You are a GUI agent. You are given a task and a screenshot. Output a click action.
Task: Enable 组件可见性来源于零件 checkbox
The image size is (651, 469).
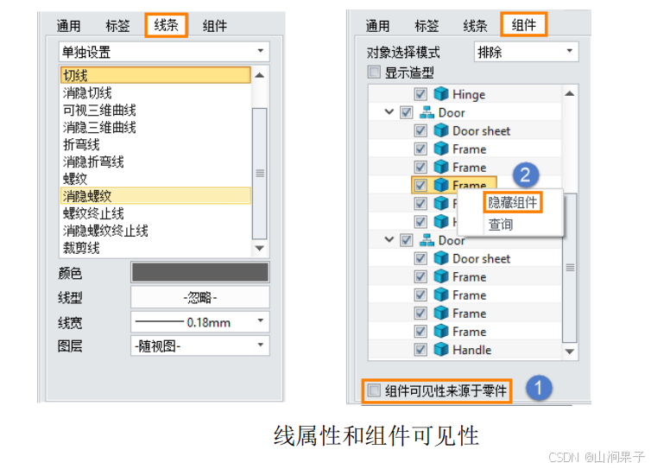coord(374,390)
